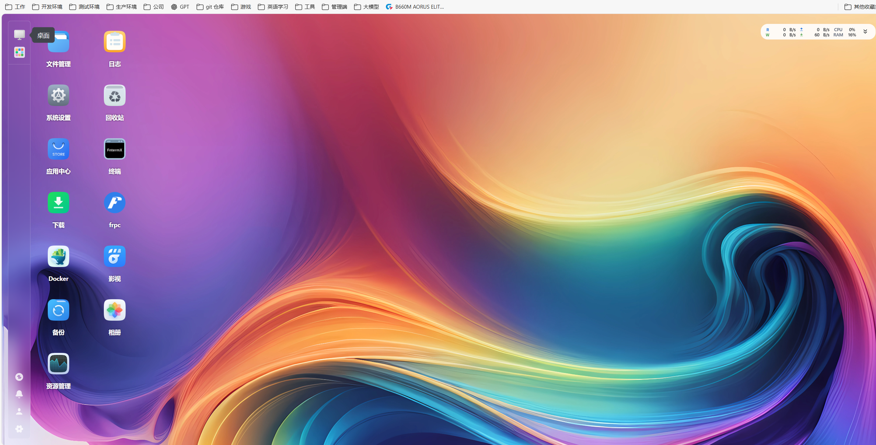The height and width of the screenshot is (445, 876).
Task: Open the 日志 (Logs) app
Action: tap(114, 42)
